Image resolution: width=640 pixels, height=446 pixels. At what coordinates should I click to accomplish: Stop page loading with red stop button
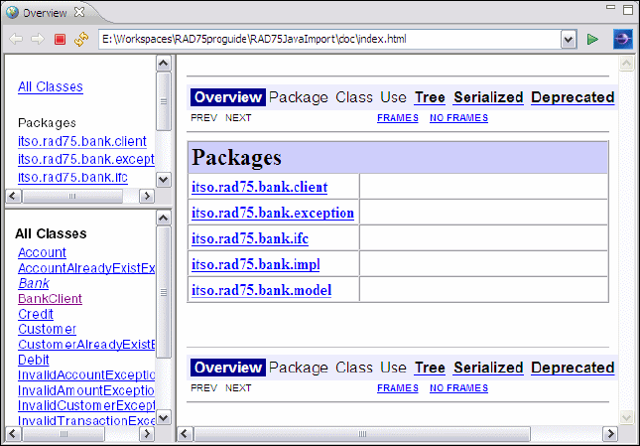click(60, 39)
